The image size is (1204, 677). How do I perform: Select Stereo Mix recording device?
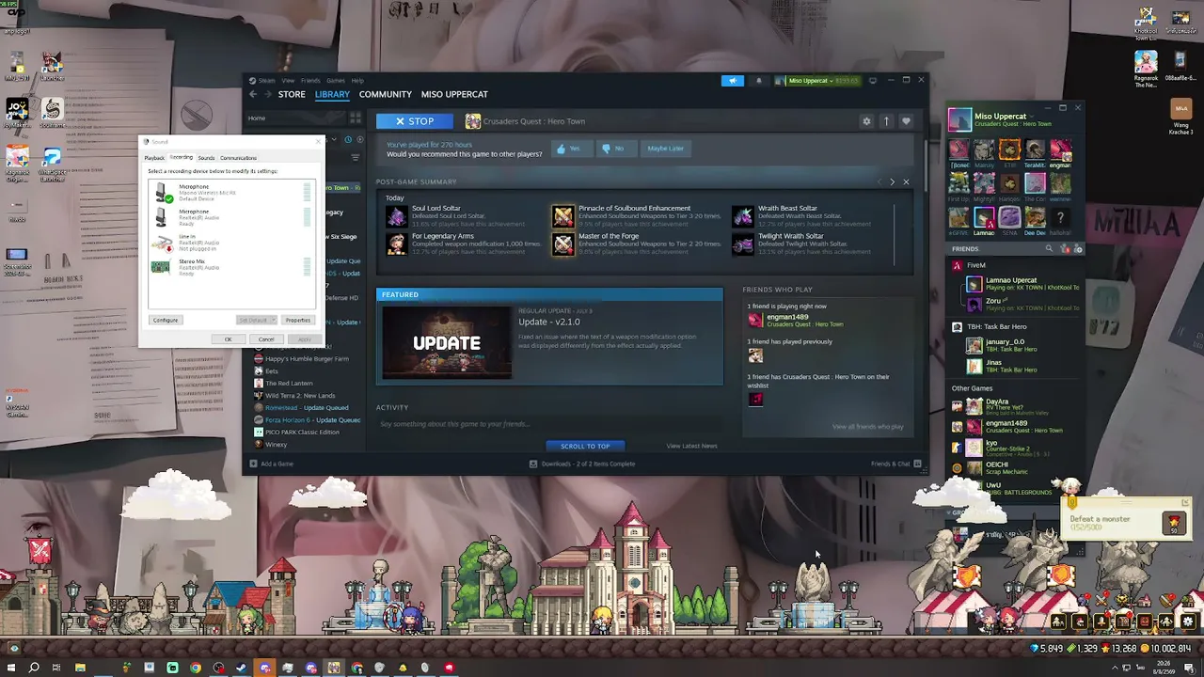click(x=231, y=267)
